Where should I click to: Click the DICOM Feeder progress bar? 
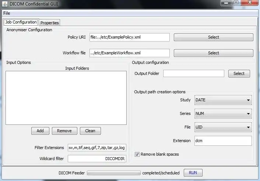114,173
